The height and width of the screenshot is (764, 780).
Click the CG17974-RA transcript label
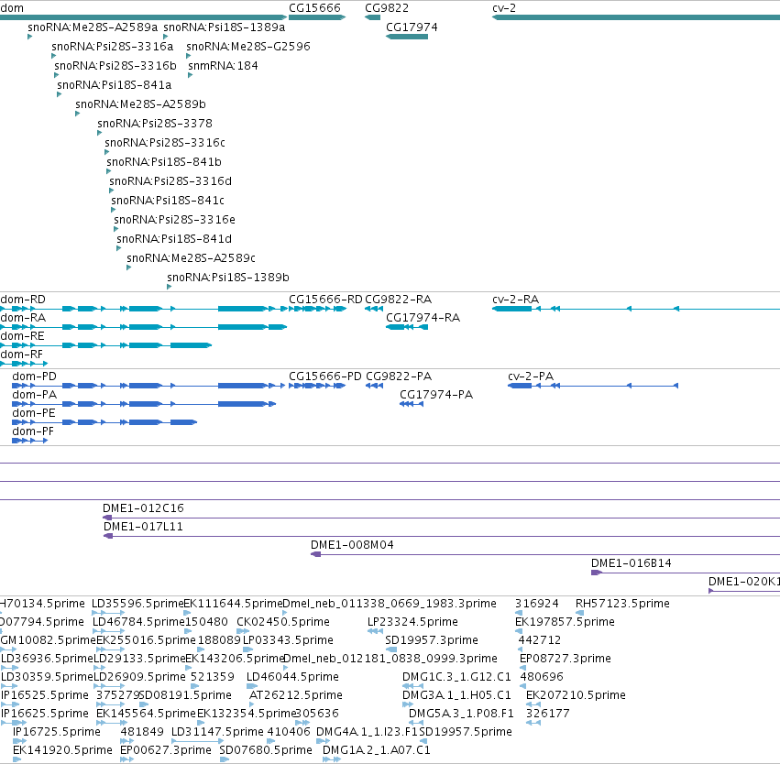423,318
